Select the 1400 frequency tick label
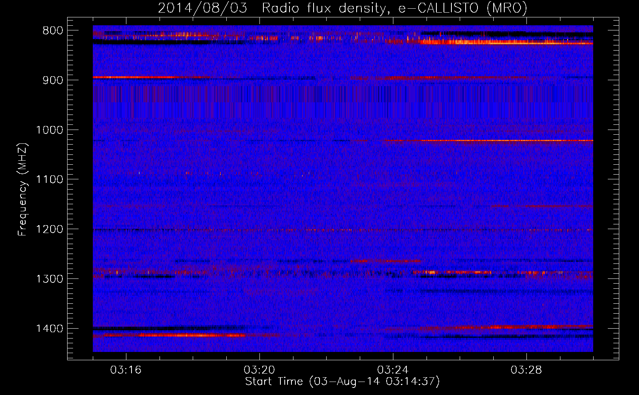This screenshot has height=395, width=639. (49, 329)
